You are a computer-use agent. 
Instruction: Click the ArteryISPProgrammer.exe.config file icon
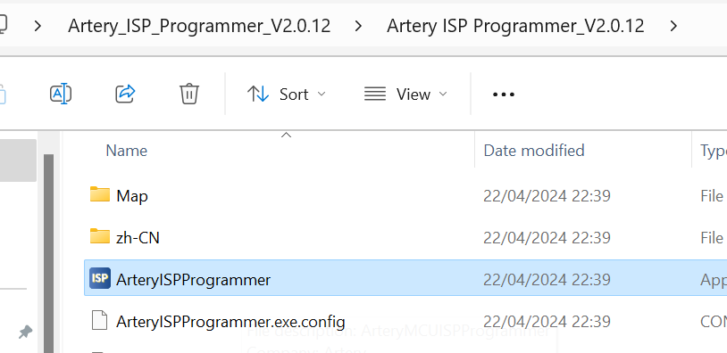tap(100, 320)
